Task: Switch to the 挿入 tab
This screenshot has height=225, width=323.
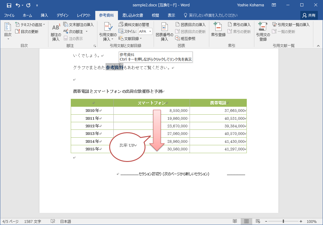Action: pos(44,15)
